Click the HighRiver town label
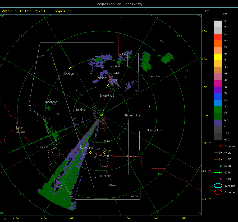 (110, 185)
